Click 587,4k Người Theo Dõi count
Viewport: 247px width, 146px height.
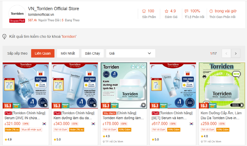[x=44, y=20]
